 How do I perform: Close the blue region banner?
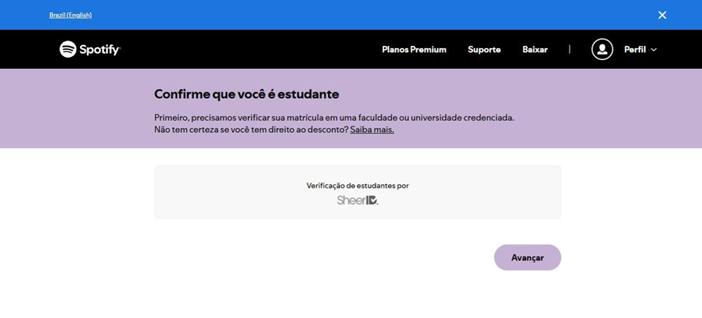[662, 15]
